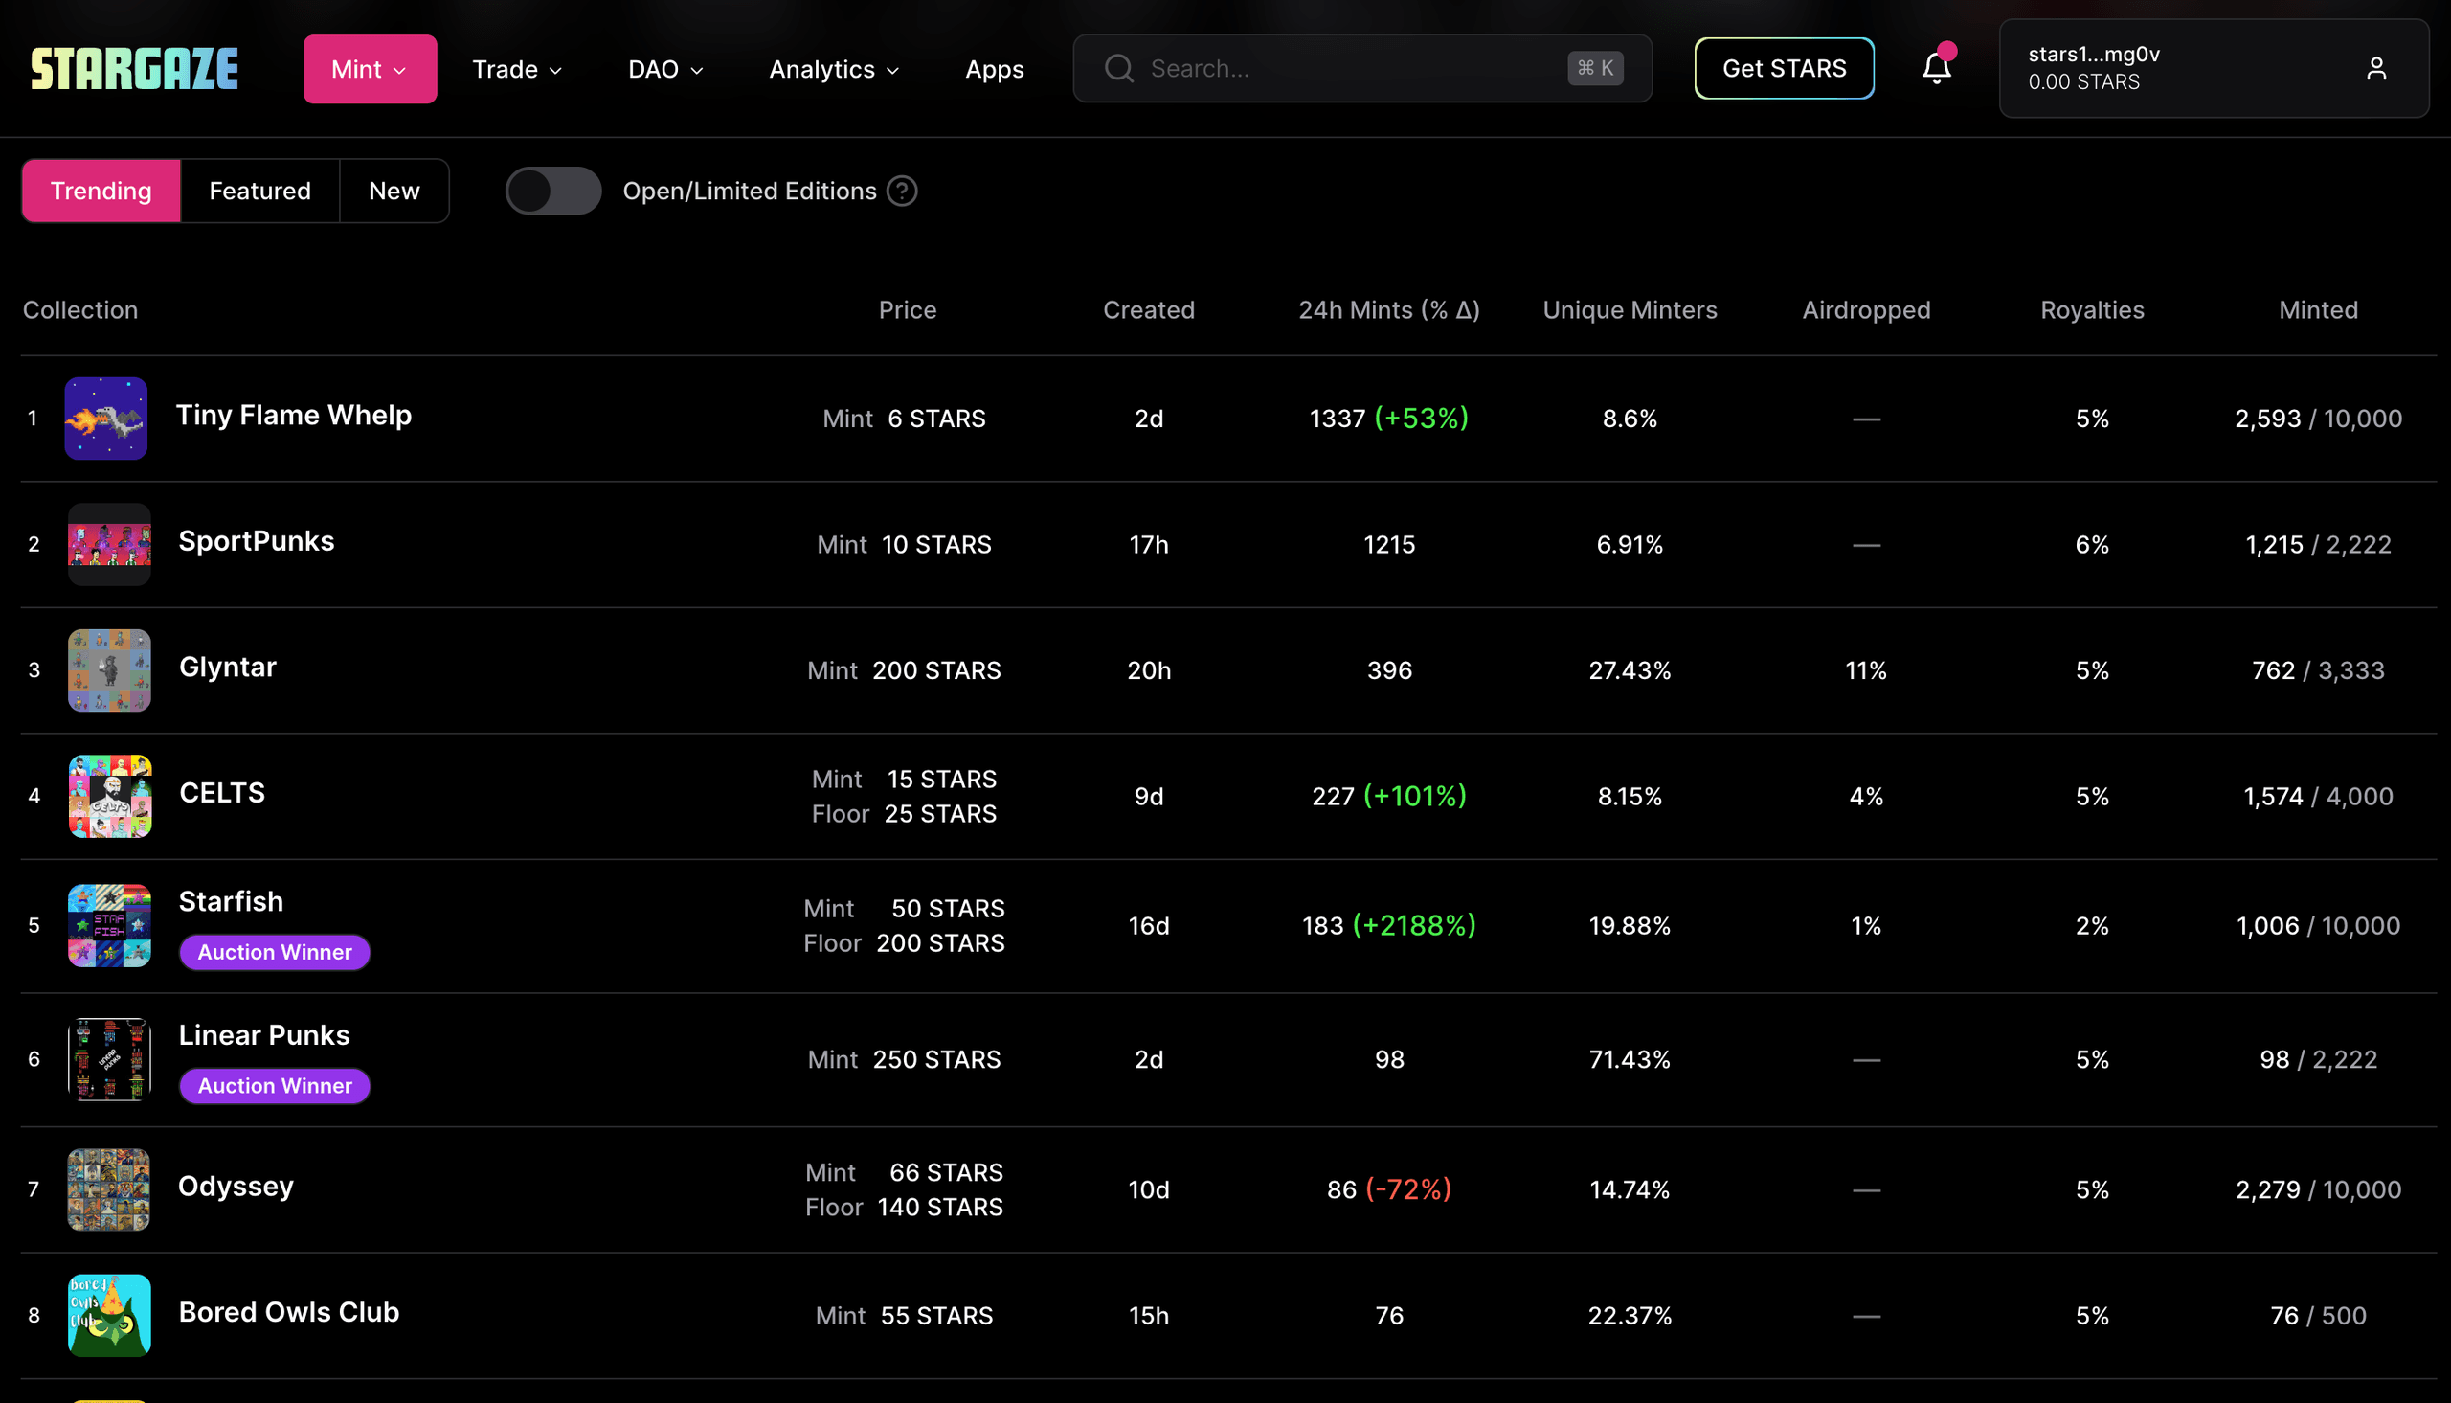2451x1403 pixels.
Task: Click the Mint 250 STARS price
Action: 904,1059
